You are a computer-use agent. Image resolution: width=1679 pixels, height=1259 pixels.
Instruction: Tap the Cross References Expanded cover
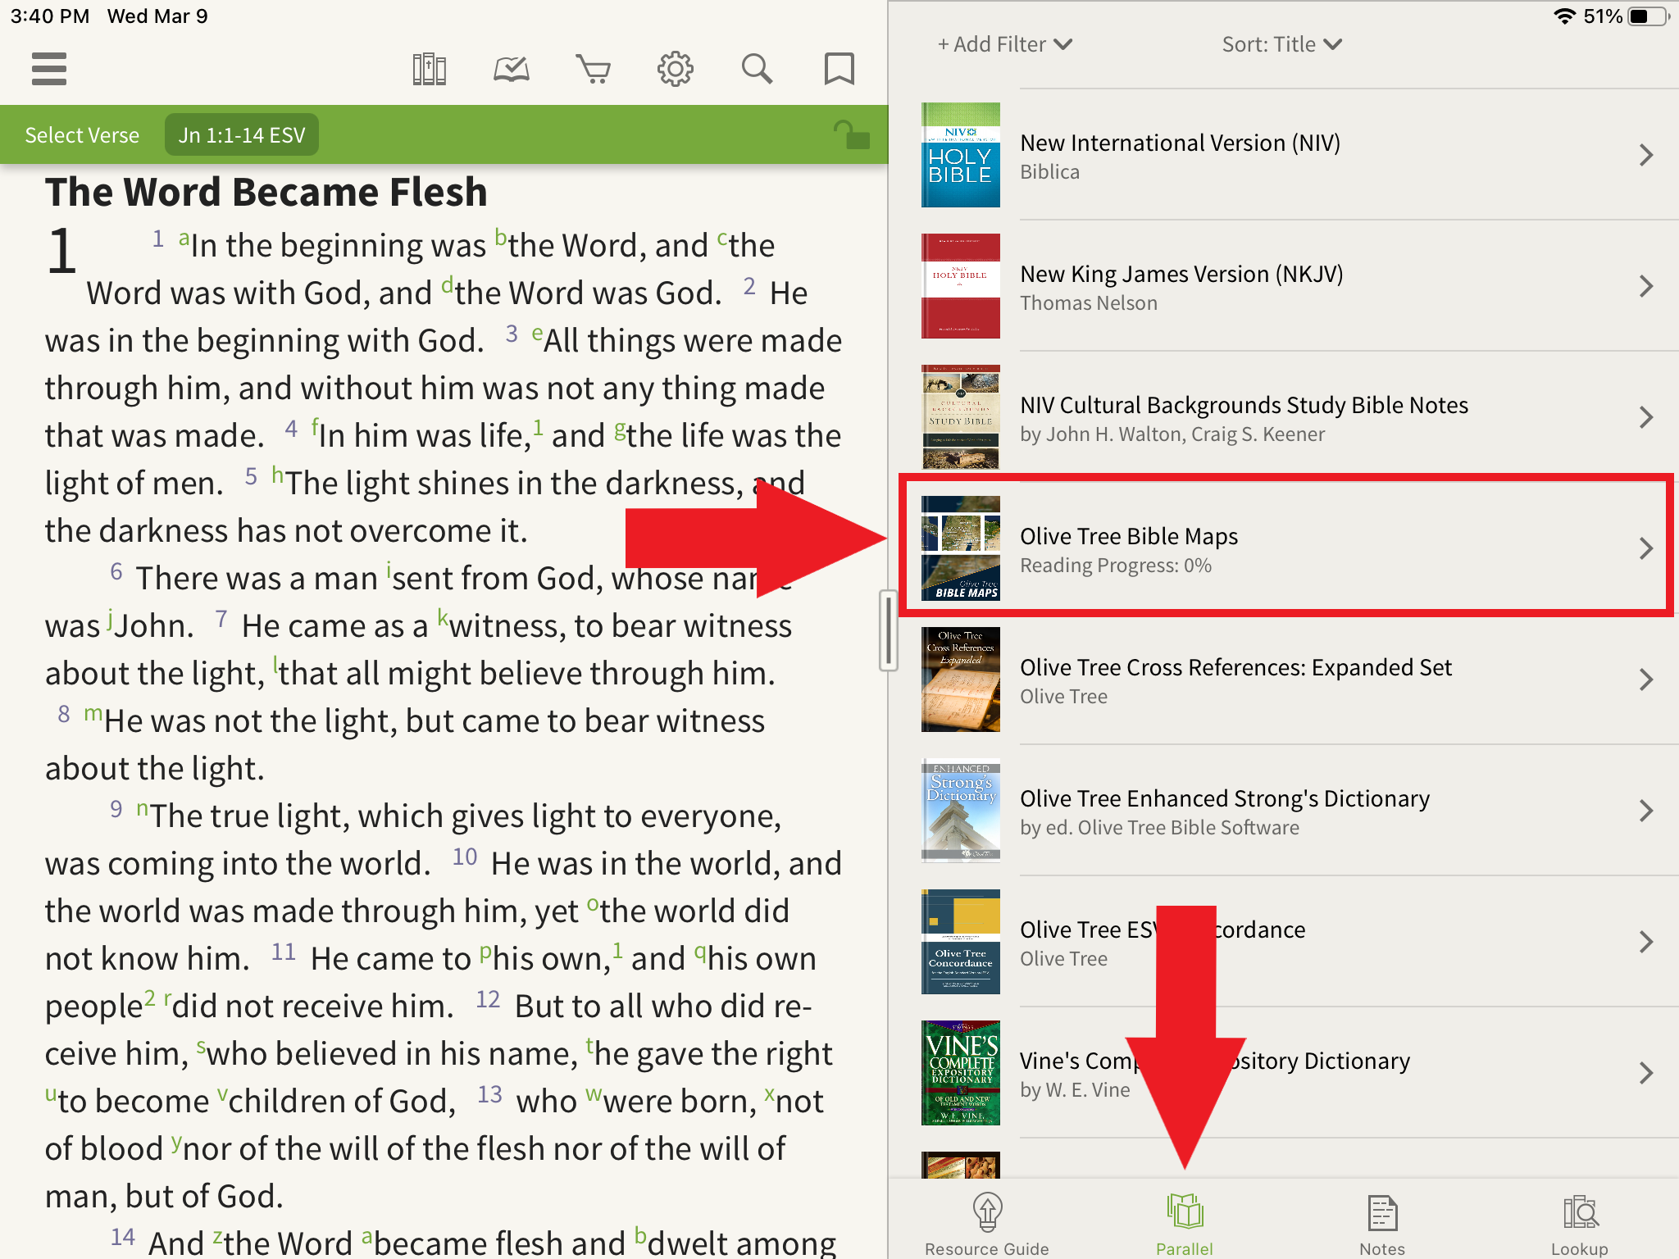[x=960, y=679]
